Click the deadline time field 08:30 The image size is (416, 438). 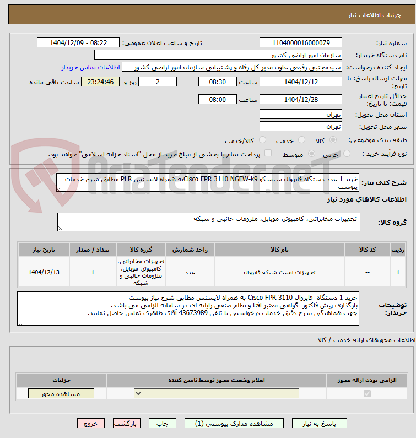coord(217,82)
